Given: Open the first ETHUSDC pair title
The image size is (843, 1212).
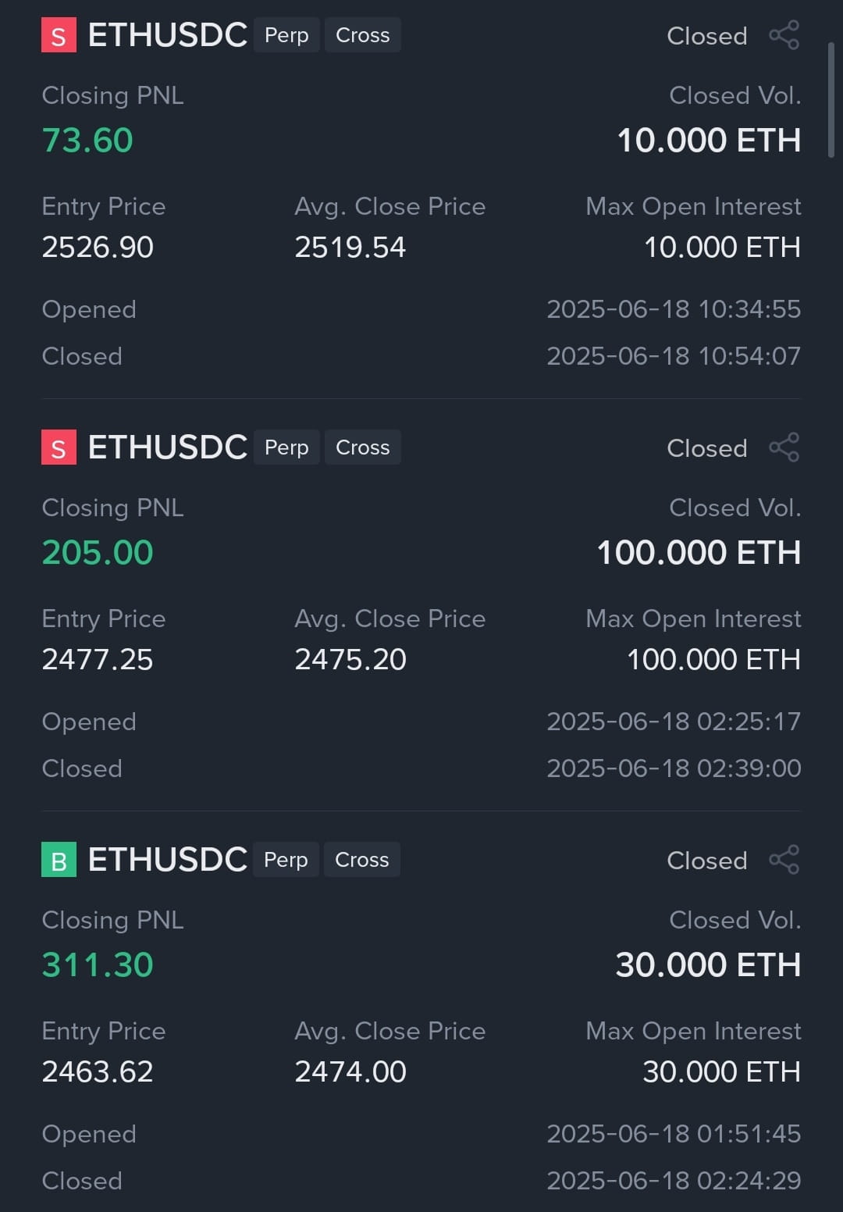Looking at the screenshot, I should (x=168, y=35).
